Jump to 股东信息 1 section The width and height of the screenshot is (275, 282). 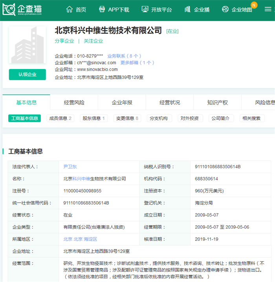(x=93, y=118)
